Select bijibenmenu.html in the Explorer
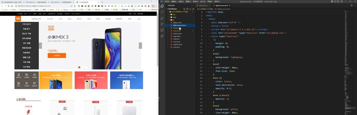The height and width of the screenshot is (115, 357). [x=180, y=25]
